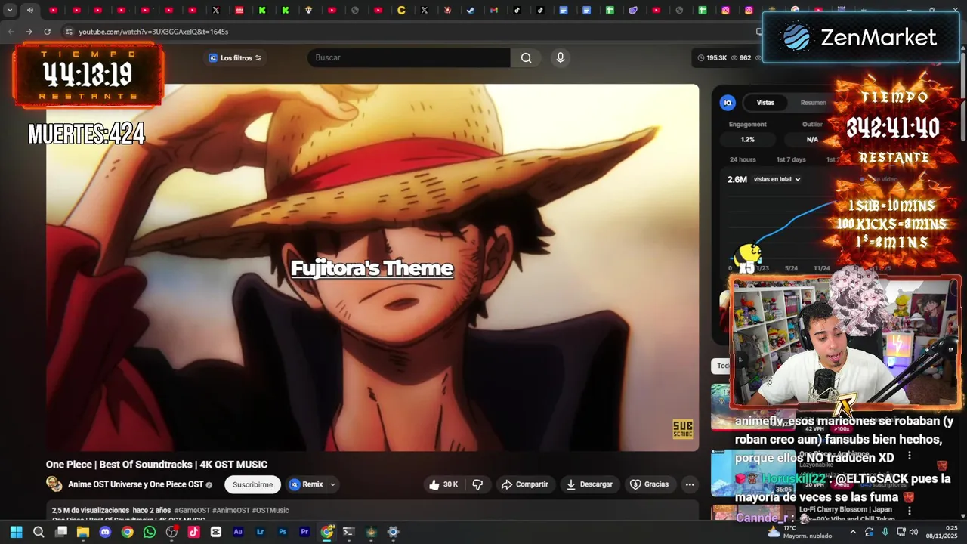
Task: Reload the page with the browser refresh icon
Action: 47,32
